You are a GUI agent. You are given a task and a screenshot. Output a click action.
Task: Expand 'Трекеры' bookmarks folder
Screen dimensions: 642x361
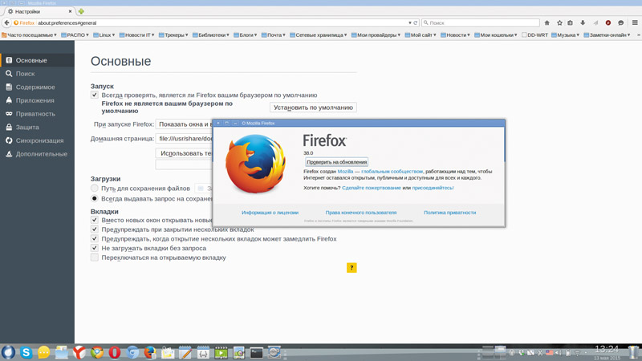173,35
